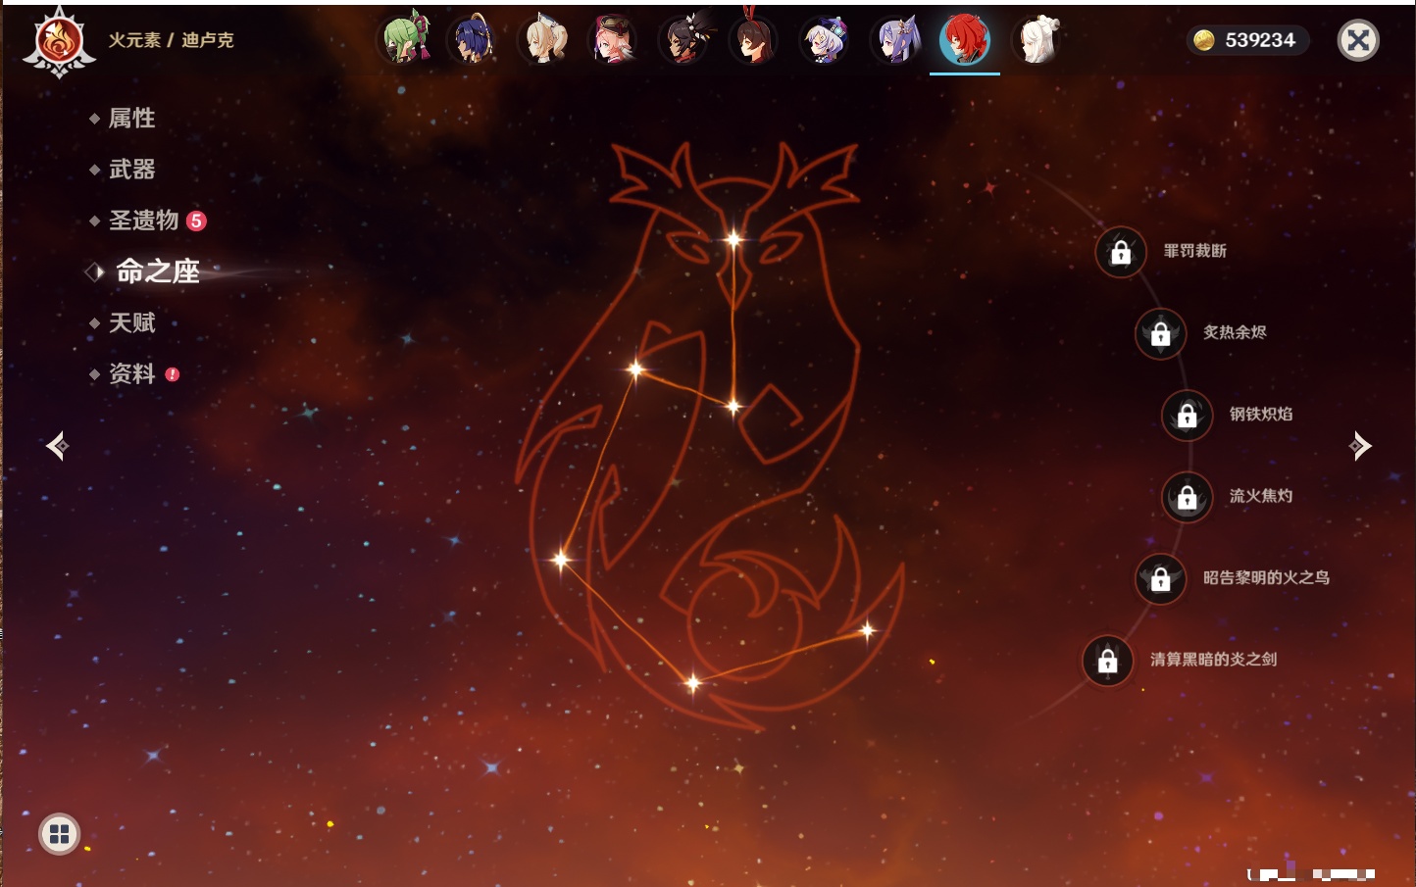
Task: Open the 资料 (Profile) section
Action: (131, 373)
